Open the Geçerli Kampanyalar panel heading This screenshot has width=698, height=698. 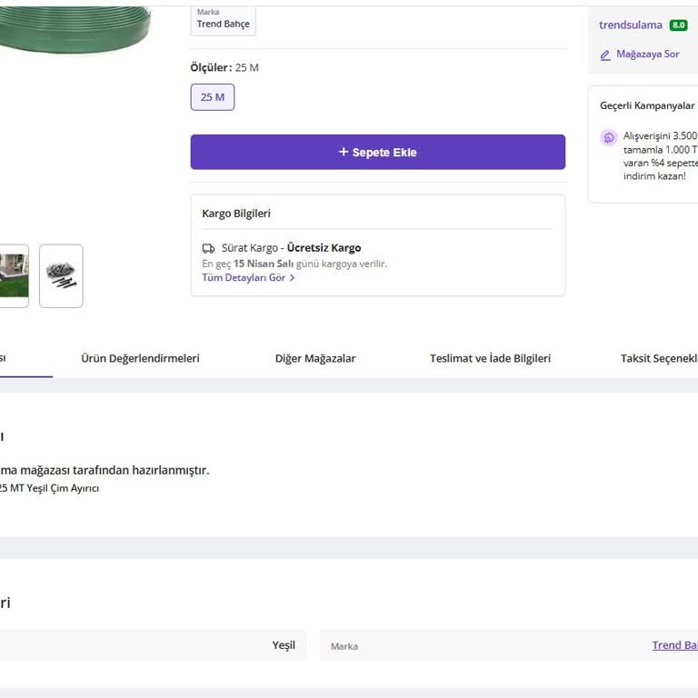pyautogui.click(x=647, y=105)
